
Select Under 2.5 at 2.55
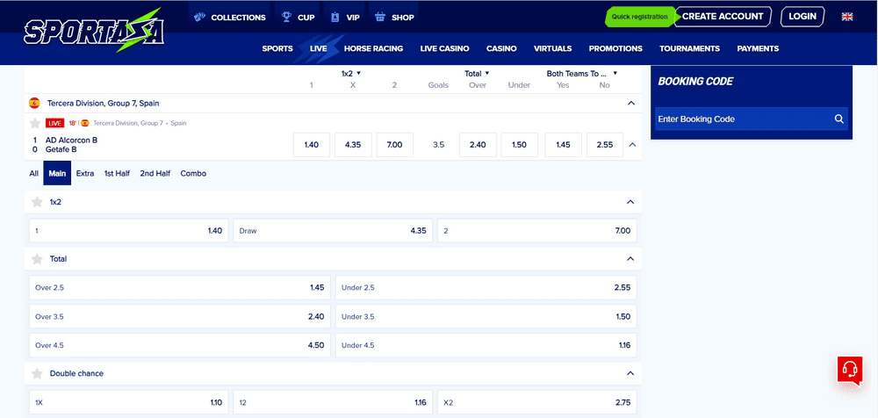click(486, 287)
